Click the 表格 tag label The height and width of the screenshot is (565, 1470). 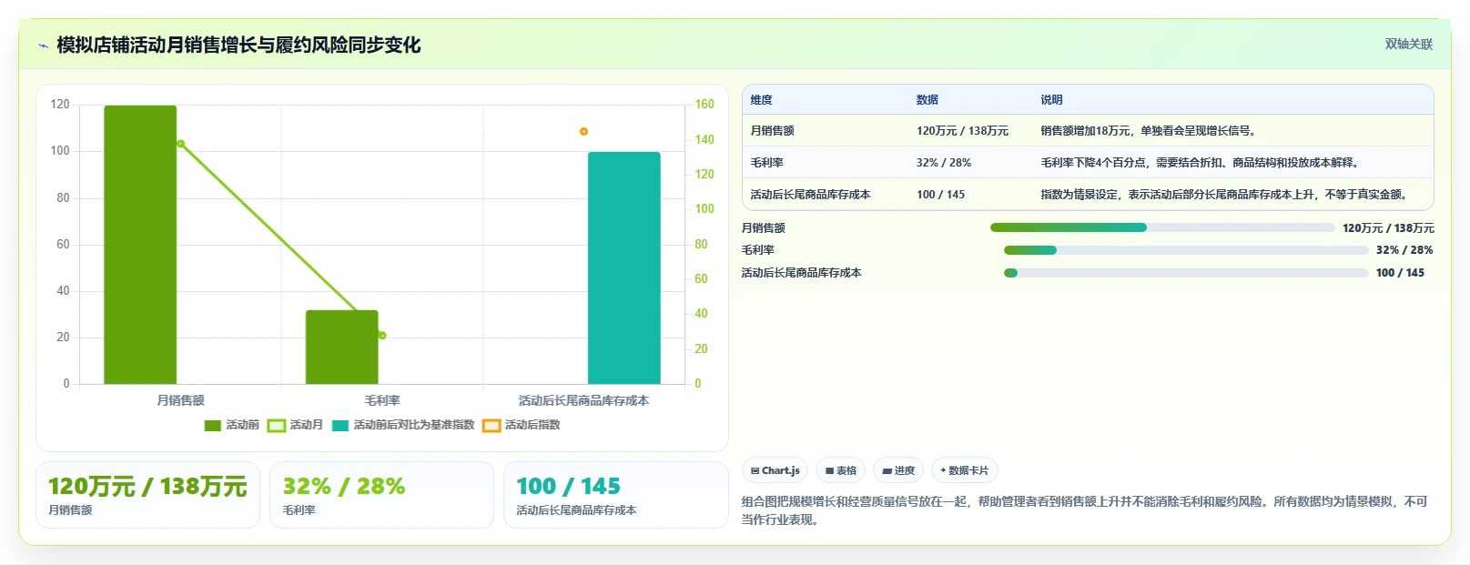coord(847,470)
